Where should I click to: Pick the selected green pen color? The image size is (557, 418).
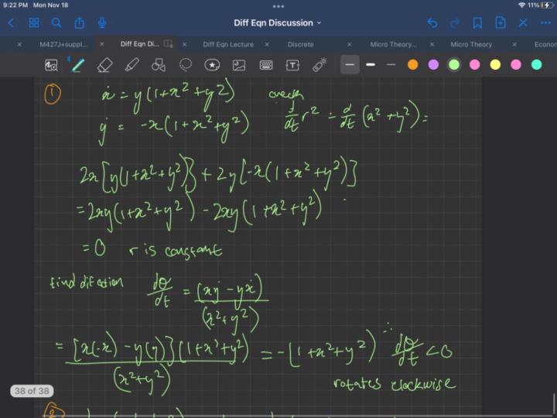pos(454,65)
